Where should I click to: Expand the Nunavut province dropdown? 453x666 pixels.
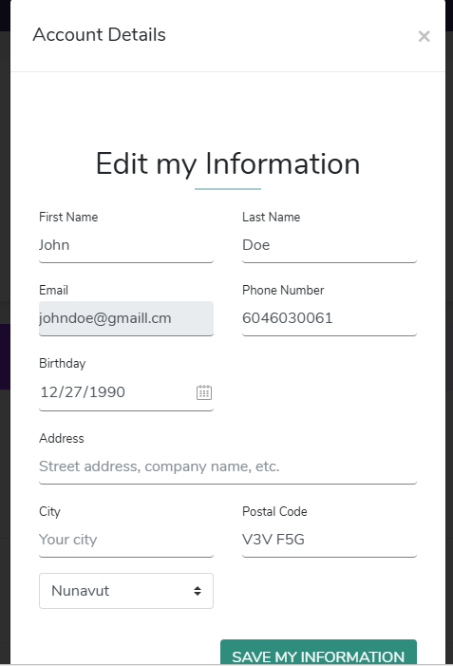click(x=126, y=591)
